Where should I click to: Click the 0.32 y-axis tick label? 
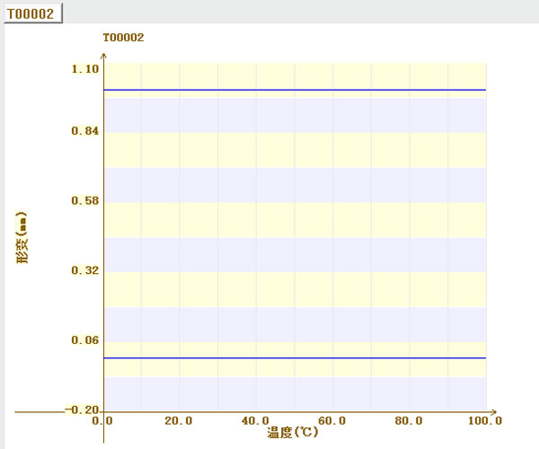pos(84,270)
